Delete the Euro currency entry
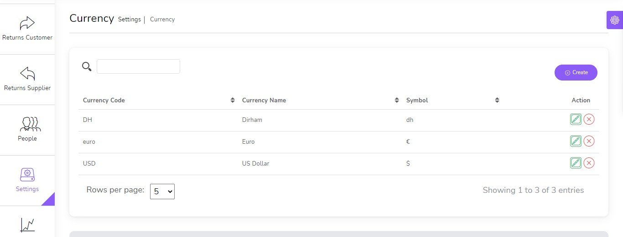Viewport: 623px width, 237px height. tap(589, 141)
